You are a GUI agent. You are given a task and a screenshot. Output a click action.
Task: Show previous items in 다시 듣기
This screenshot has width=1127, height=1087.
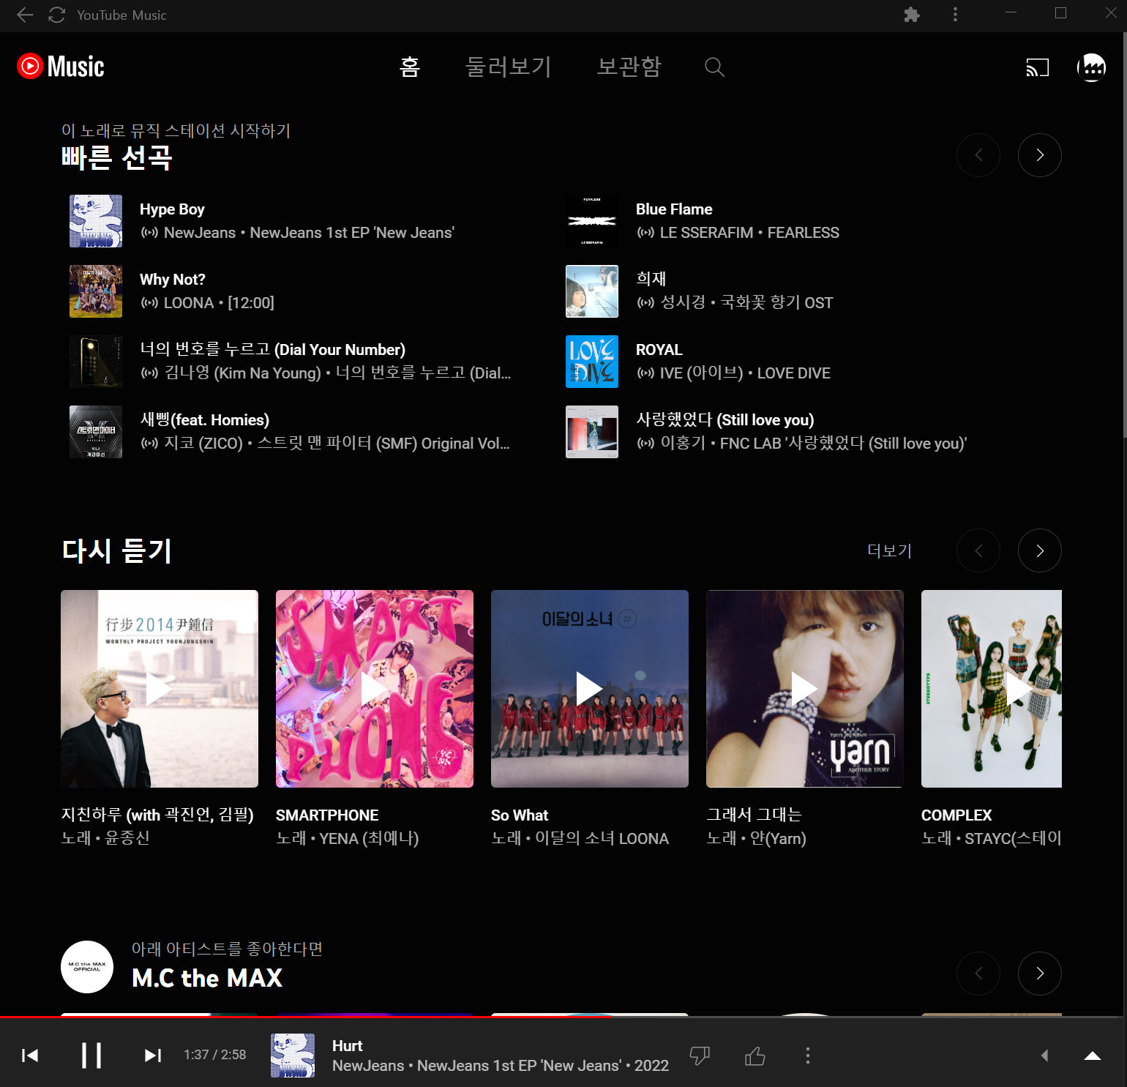point(978,550)
